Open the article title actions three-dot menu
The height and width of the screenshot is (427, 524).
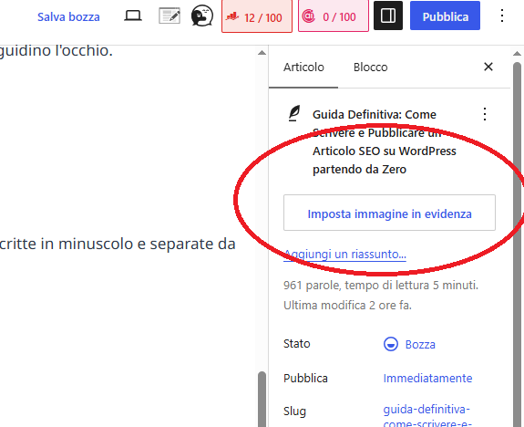(x=485, y=114)
